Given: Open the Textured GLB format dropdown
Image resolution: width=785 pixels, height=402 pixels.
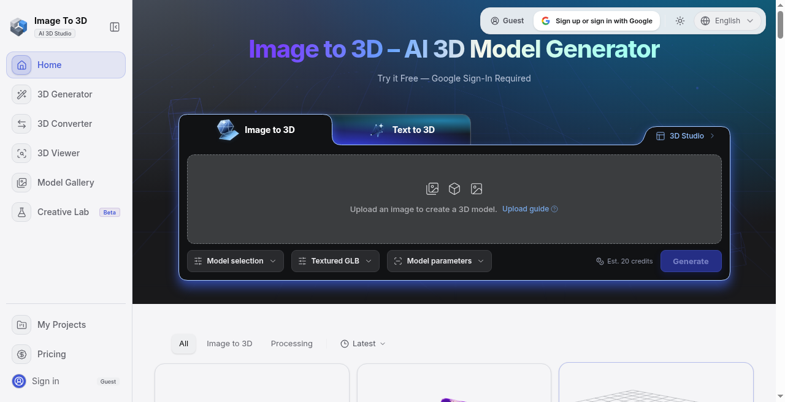Looking at the screenshot, I should point(335,261).
